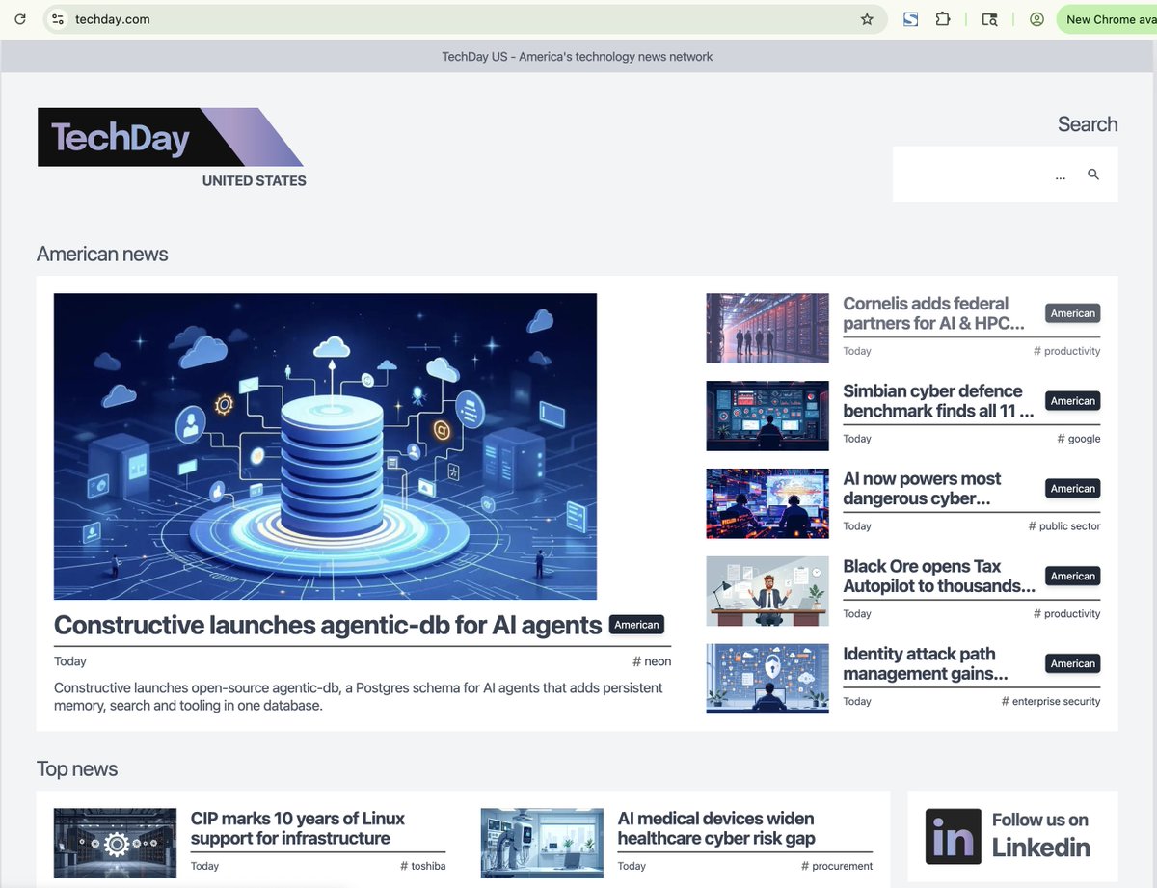Open the media search icon in the toolbar
The height and width of the screenshot is (888, 1157).
[989, 19]
